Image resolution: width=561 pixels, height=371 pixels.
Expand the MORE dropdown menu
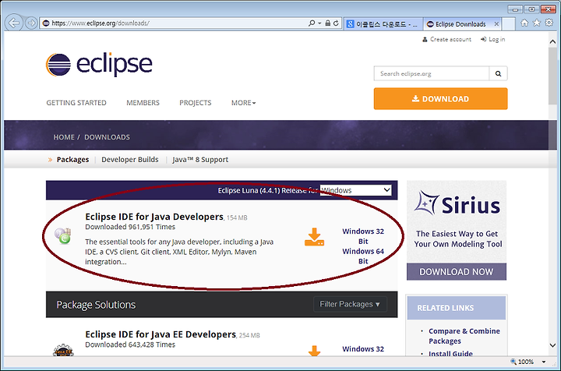[243, 103]
